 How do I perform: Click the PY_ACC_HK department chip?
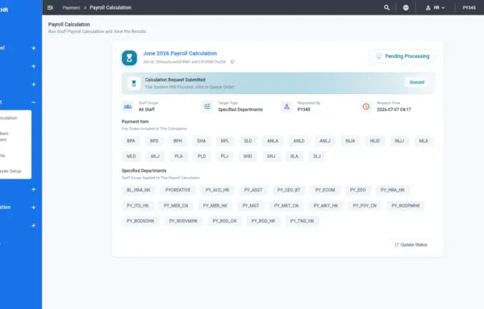[217, 190]
